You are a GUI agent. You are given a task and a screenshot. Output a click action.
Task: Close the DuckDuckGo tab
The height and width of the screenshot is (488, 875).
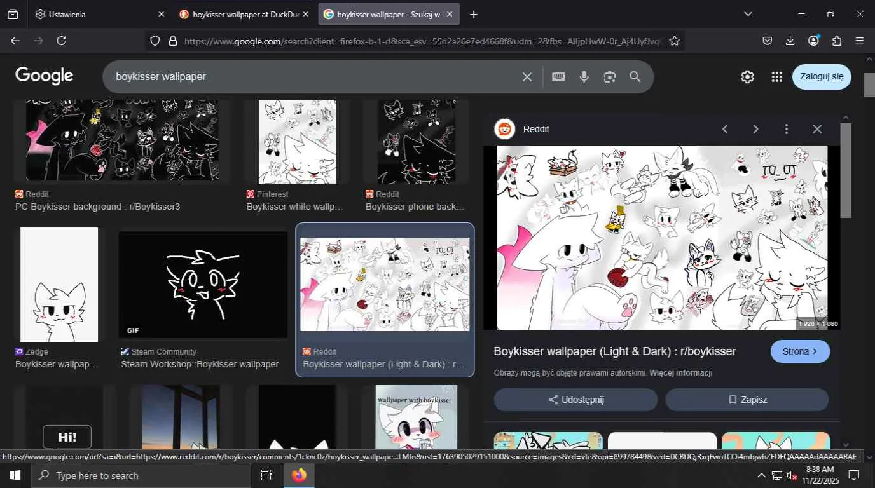coord(305,14)
